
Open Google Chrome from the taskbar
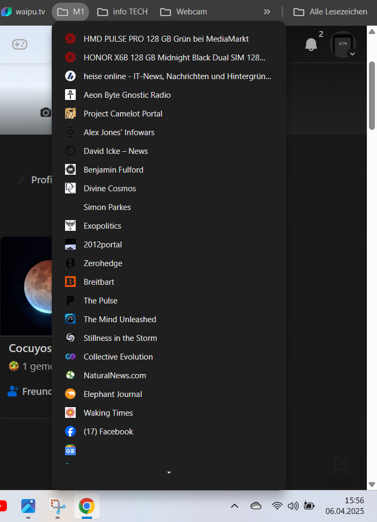pos(87,507)
